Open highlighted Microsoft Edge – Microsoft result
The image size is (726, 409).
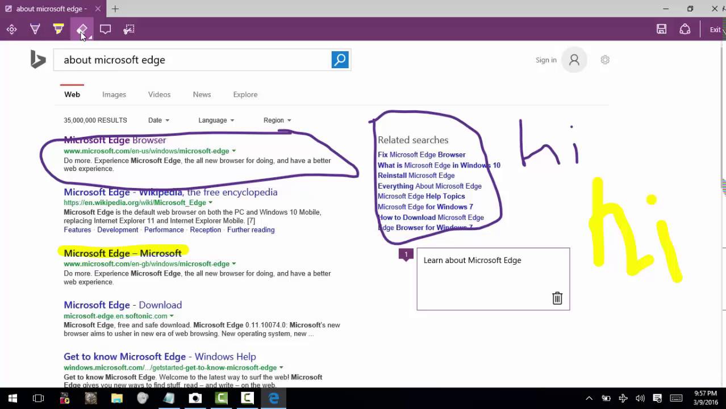(123, 253)
